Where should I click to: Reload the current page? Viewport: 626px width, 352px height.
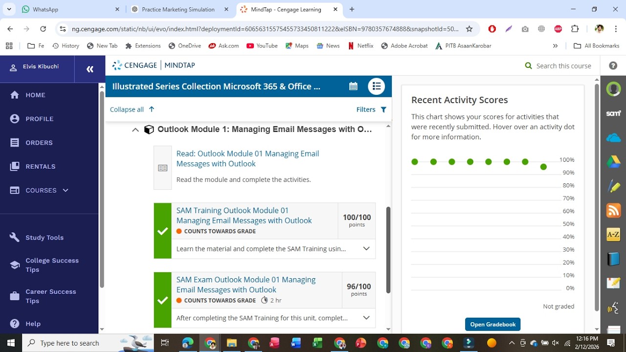(43, 29)
